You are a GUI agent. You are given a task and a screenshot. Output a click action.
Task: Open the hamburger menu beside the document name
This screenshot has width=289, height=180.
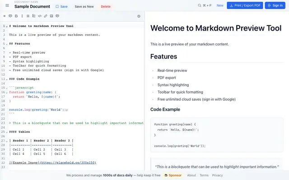point(7,5)
